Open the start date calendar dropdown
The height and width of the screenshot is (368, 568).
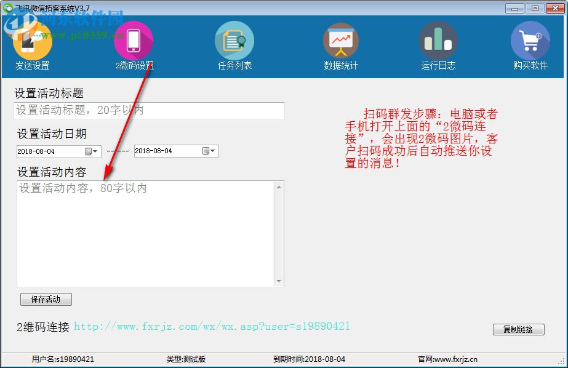coord(91,151)
